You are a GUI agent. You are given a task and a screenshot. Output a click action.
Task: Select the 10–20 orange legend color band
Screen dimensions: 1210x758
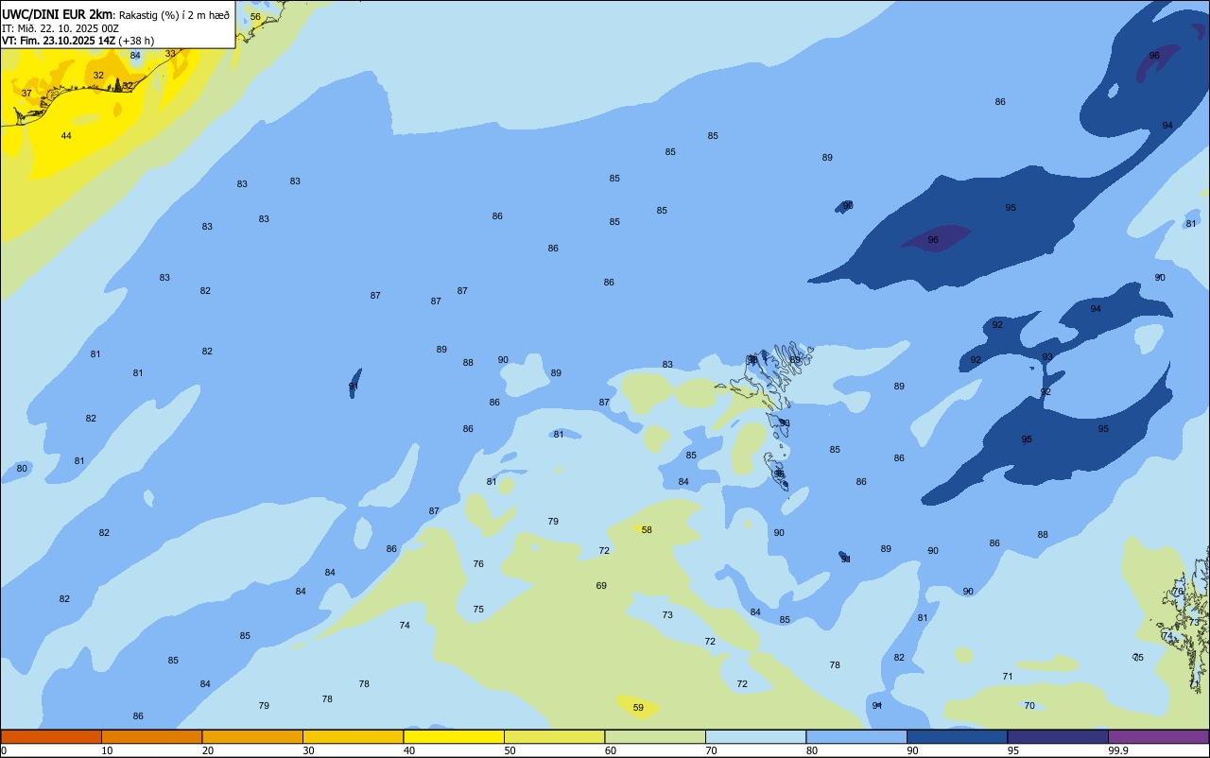[151, 736]
